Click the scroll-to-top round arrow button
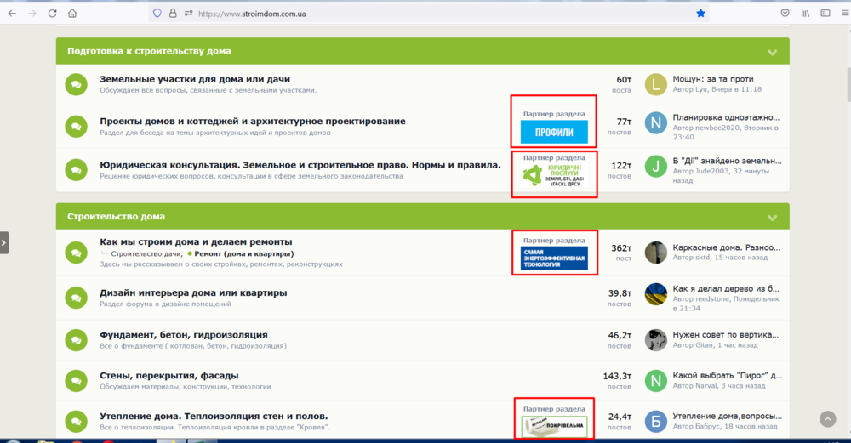Image resolution: width=851 pixels, height=443 pixels. (x=828, y=418)
